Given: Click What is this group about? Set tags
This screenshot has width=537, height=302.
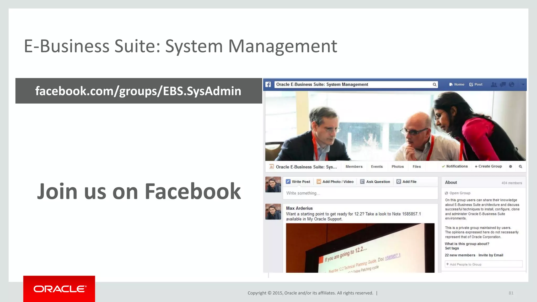Looking at the screenshot, I should pos(467,246).
